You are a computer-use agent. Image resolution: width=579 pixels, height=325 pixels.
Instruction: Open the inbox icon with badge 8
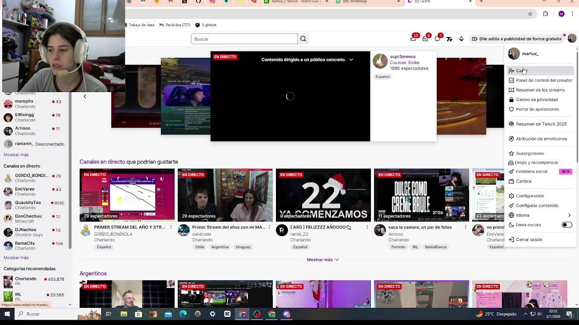coord(426,38)
